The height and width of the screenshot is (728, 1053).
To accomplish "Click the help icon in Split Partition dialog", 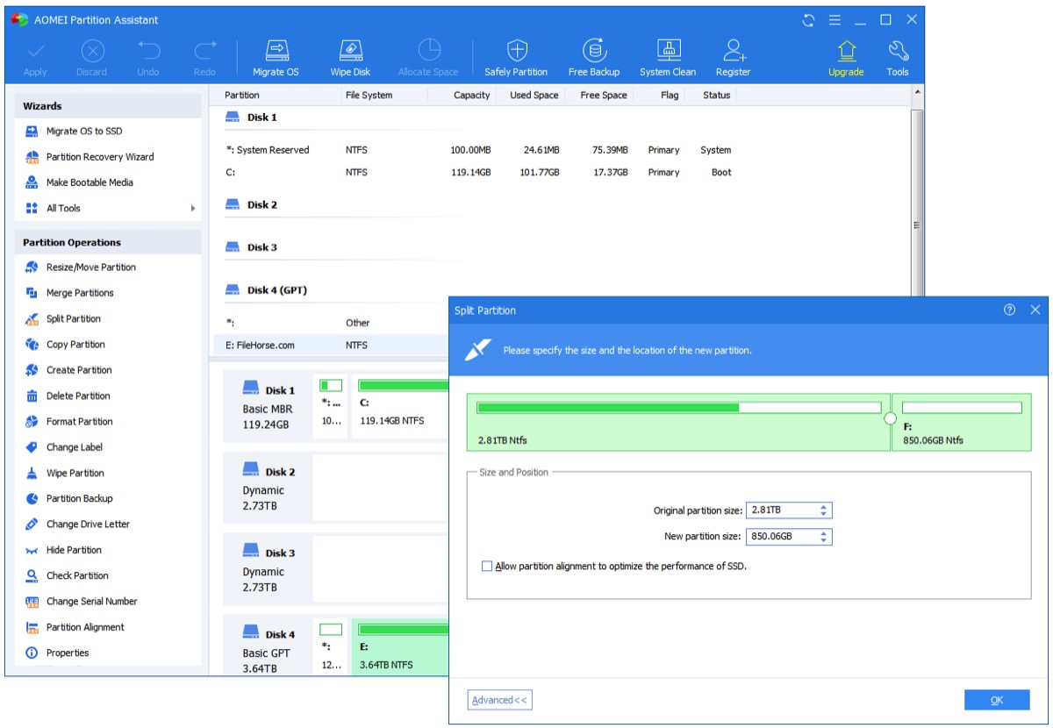I will coord(1009,310).
